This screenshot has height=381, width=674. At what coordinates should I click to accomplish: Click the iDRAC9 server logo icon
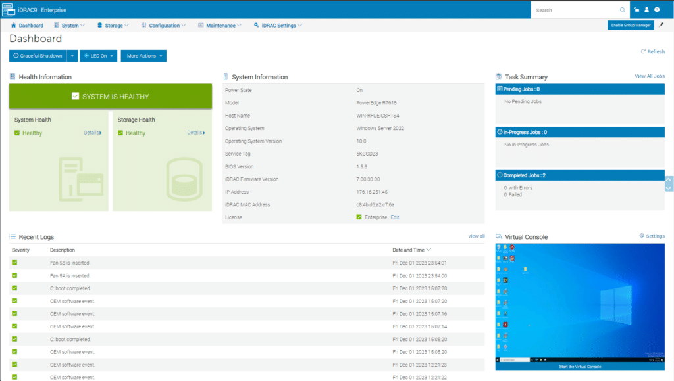click(9, 10)
